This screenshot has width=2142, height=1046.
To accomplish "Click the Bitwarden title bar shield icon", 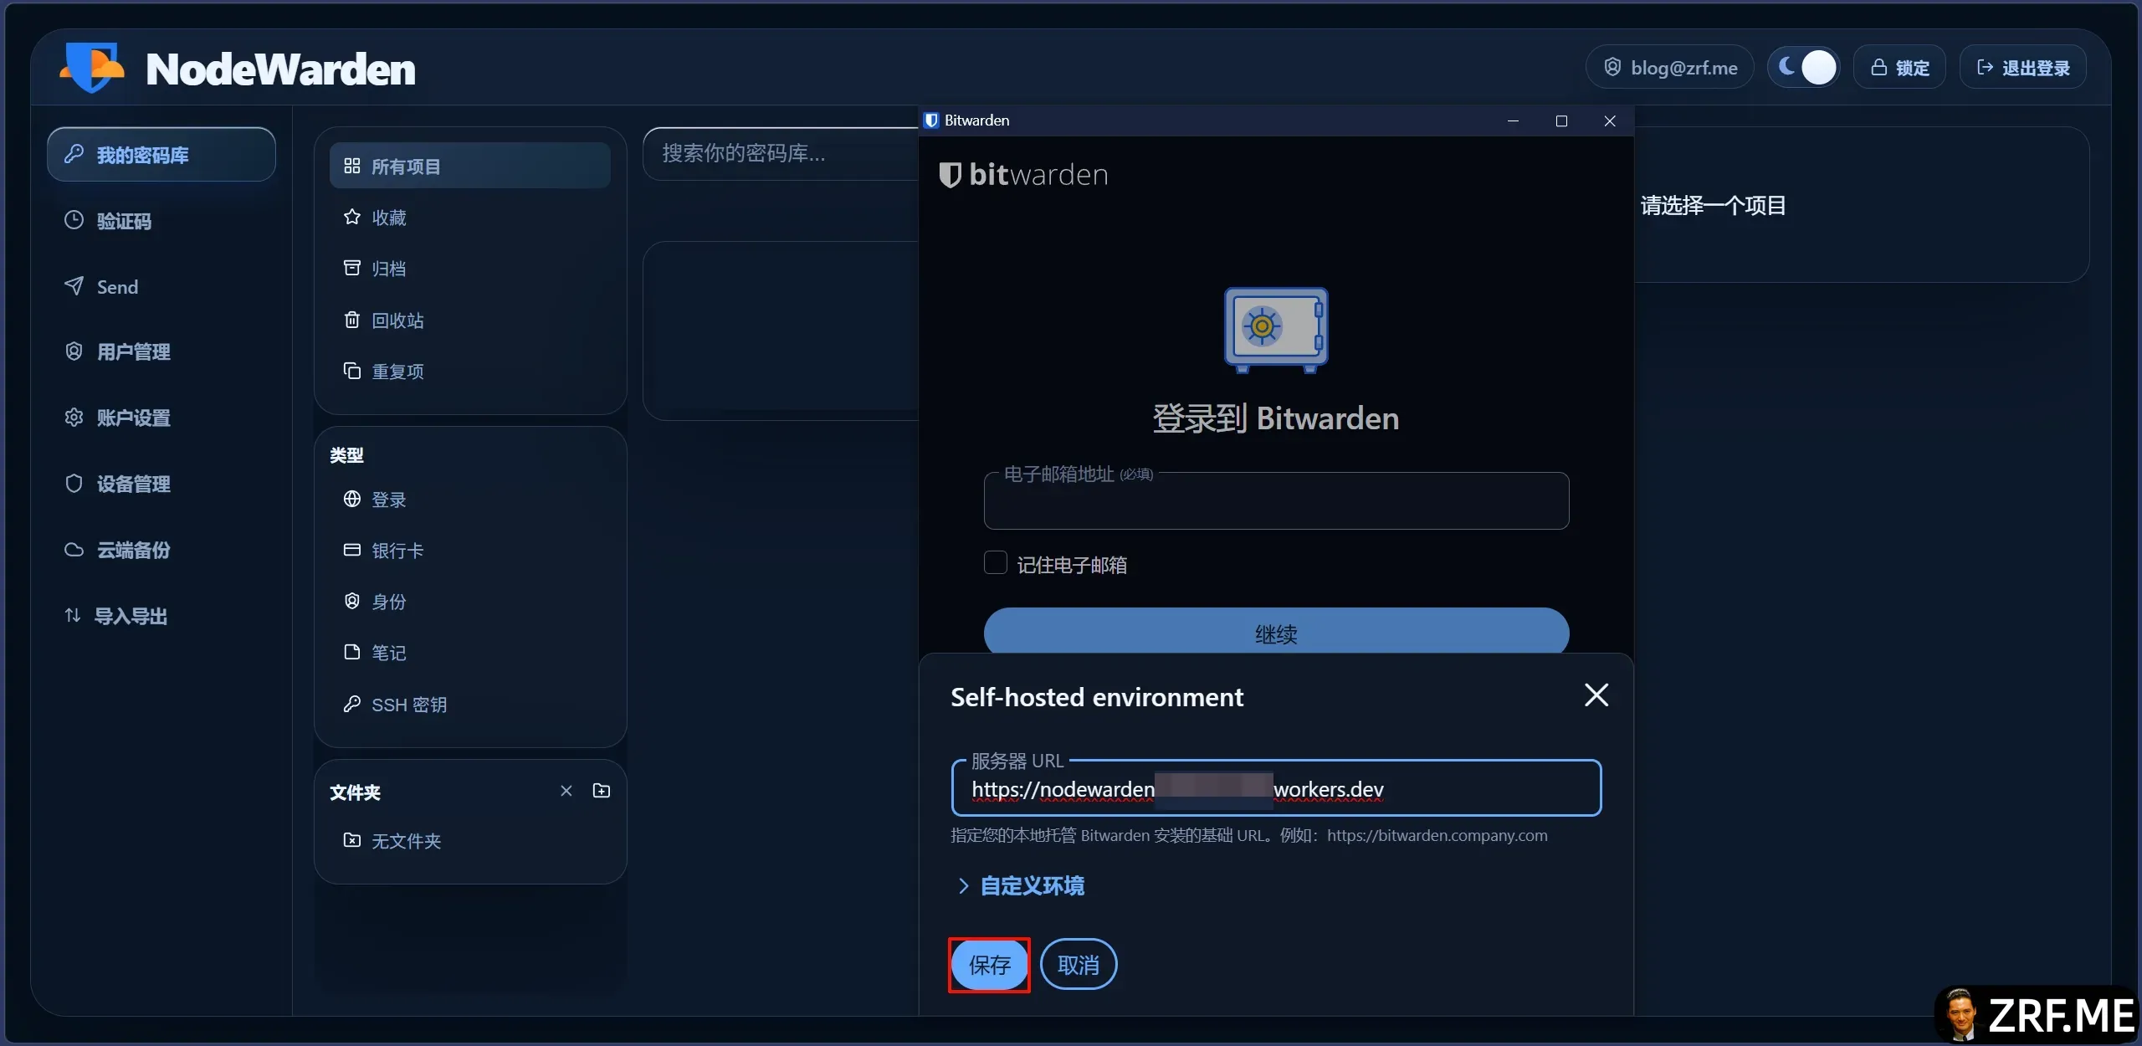I will coord(931,120).
